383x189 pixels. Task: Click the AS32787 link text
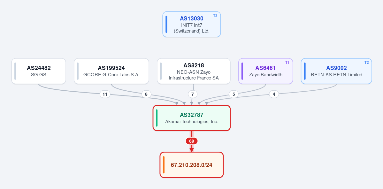(x=192, y=115)
